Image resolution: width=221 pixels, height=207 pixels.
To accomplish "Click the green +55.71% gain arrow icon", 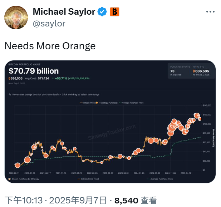I will (x=53, y=78).
